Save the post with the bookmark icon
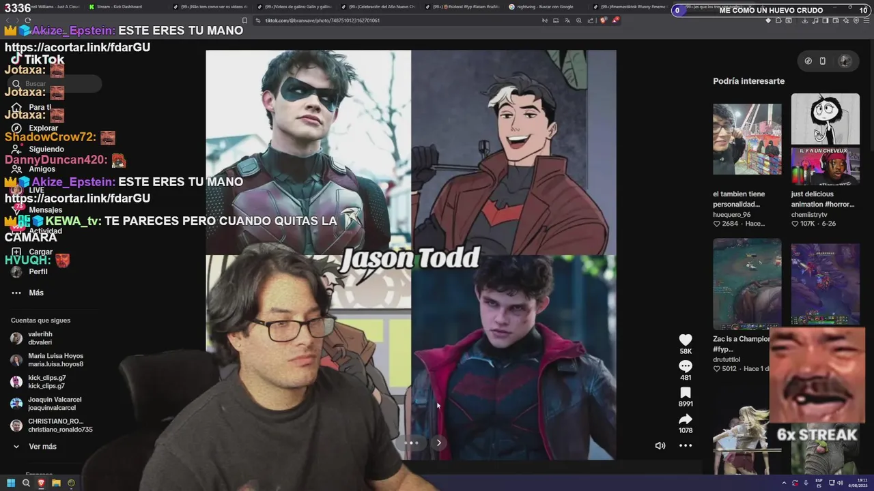 686,393
